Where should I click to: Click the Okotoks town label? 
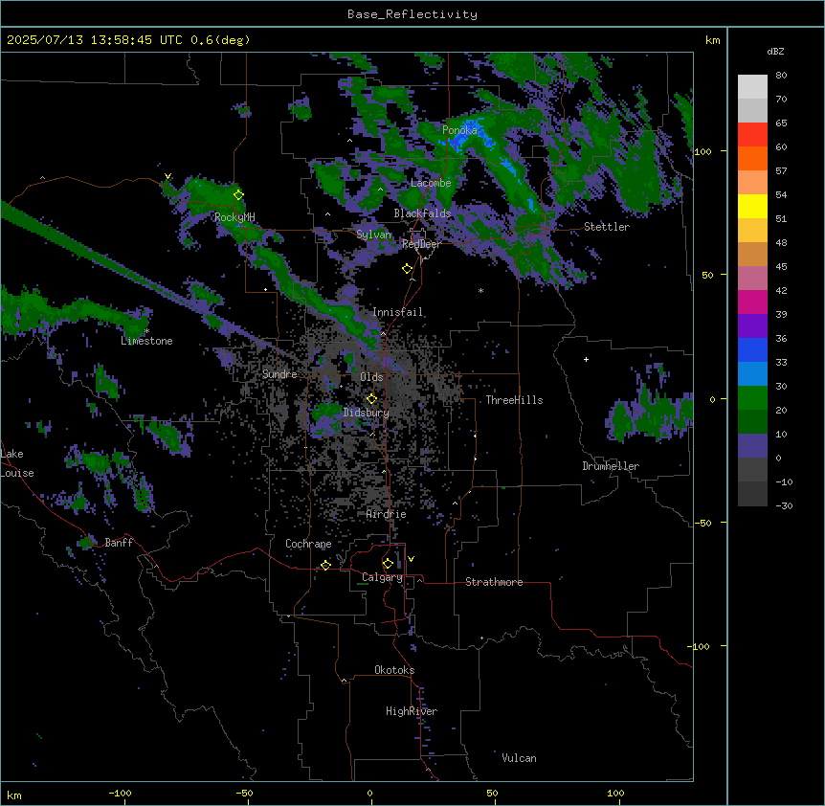coord(394,670)
